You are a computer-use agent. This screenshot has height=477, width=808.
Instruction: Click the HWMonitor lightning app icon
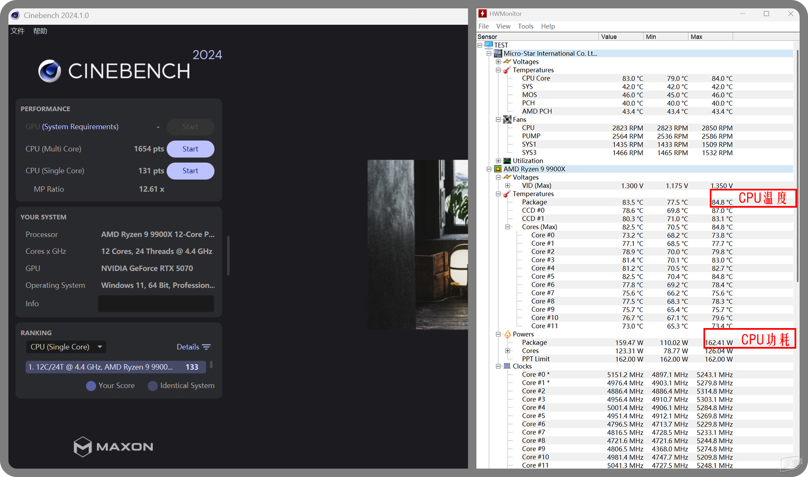(483, 14)
